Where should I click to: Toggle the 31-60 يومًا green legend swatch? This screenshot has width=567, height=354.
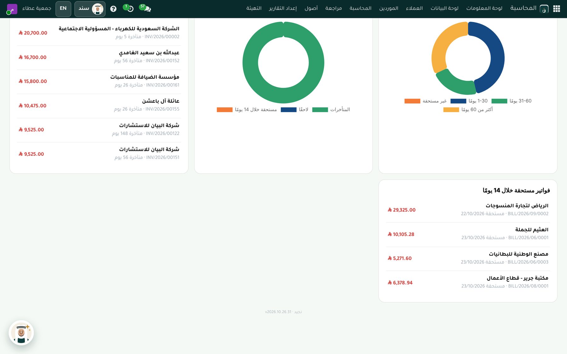click(x=499, y=101)
